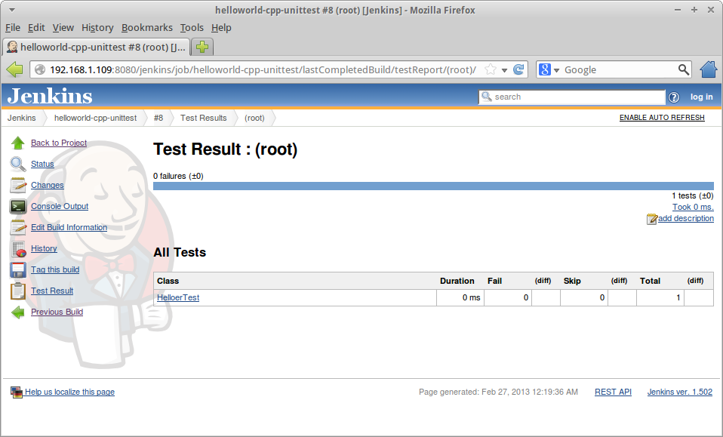723x437 pixels.
Task: Click the magnifier Status icon in sidebar
Action: click(x=18, y=164)
